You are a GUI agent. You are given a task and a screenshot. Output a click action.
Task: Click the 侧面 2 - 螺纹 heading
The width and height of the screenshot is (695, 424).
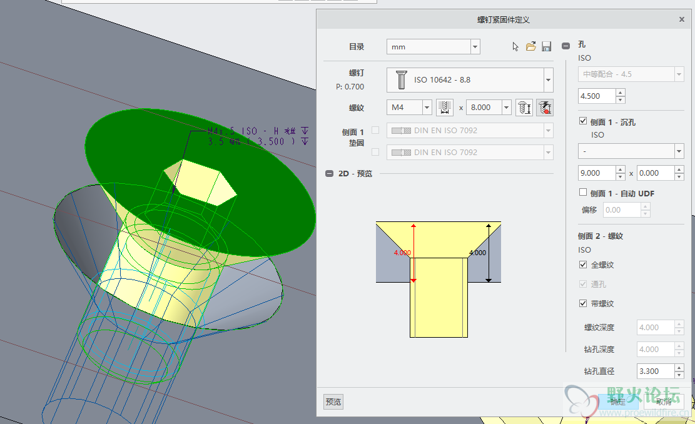tap(600, 236)
